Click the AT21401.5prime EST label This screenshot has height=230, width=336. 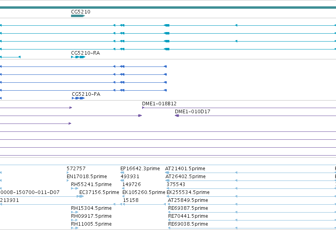[185, 169]
